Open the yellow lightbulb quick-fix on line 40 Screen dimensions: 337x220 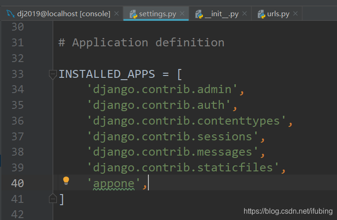[66, 181]
